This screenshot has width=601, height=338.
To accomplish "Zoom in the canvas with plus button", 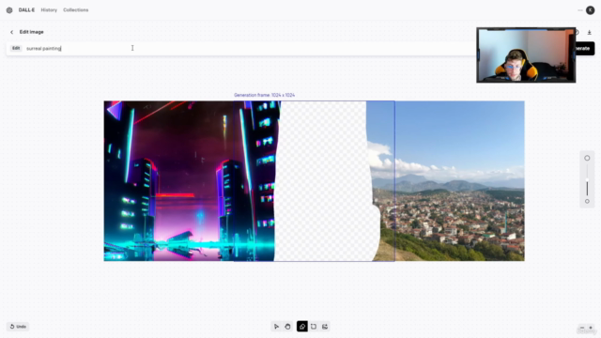I will click(591, 328).
